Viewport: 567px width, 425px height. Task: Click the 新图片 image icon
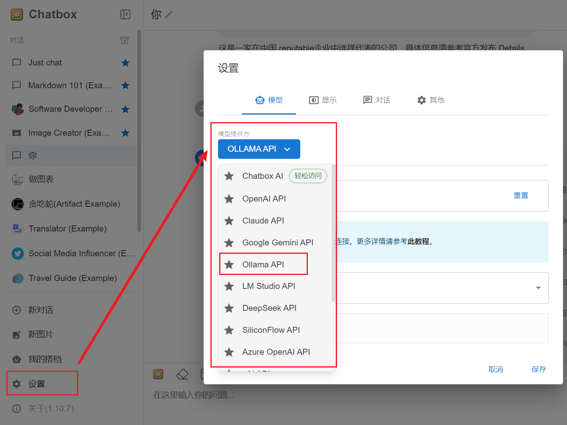pyautogui.click(x=16, y=334)
